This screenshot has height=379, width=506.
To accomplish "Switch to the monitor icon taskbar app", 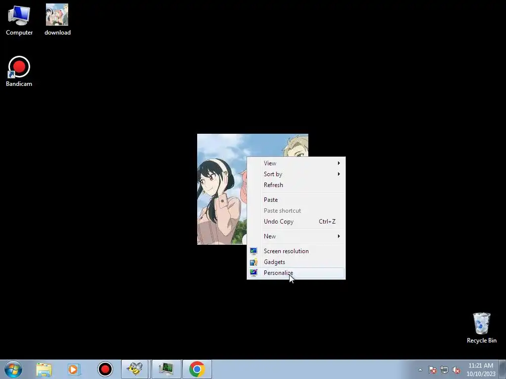I will pyautogui.click(x=166, y=369).
